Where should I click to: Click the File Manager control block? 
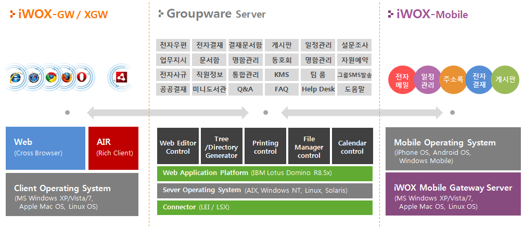tap(309, 146)
